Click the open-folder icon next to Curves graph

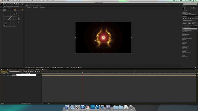19,18
